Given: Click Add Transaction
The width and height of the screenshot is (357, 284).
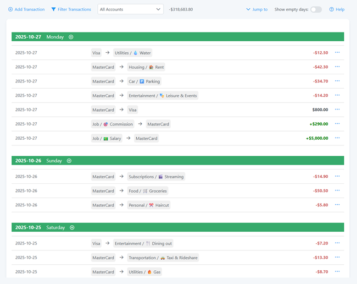Looking at the screenshot, I should 26,9.
